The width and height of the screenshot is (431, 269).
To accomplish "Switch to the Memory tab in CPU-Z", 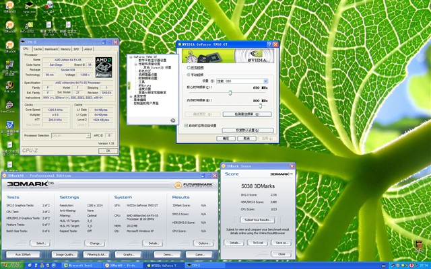I will click(x=65, y=49).
